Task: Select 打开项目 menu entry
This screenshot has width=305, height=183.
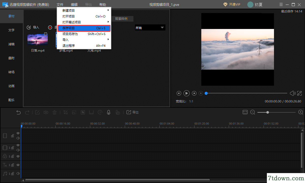Action: coord(84,16)
